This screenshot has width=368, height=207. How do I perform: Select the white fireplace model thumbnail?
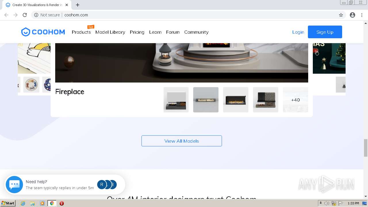[x=176, y=100]
